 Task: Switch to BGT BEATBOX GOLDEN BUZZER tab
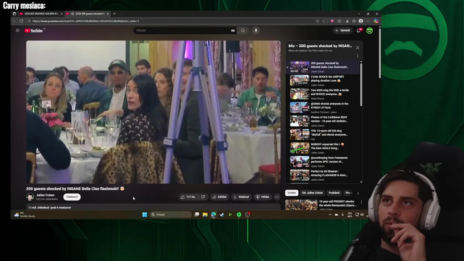coord(41,14)
